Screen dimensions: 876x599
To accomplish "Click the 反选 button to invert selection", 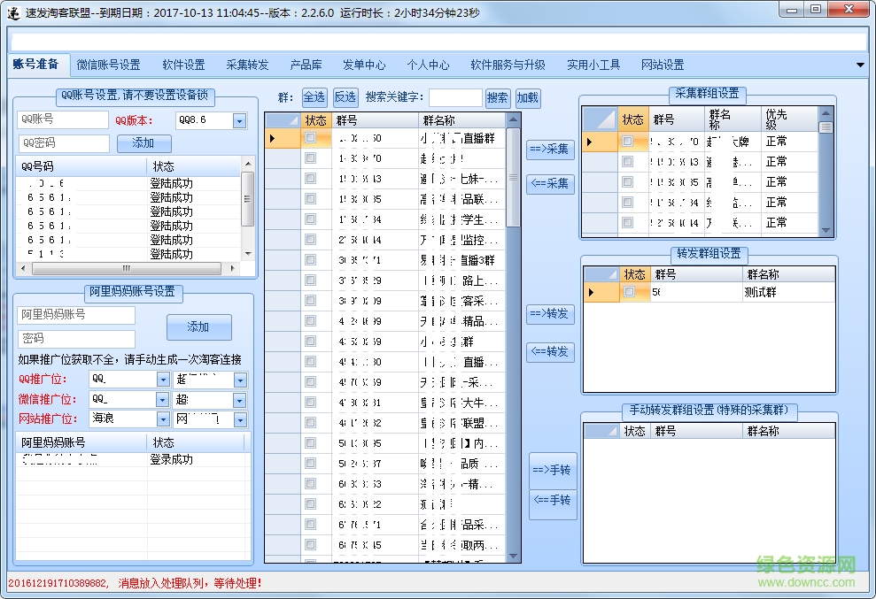I will click(345, 97).
